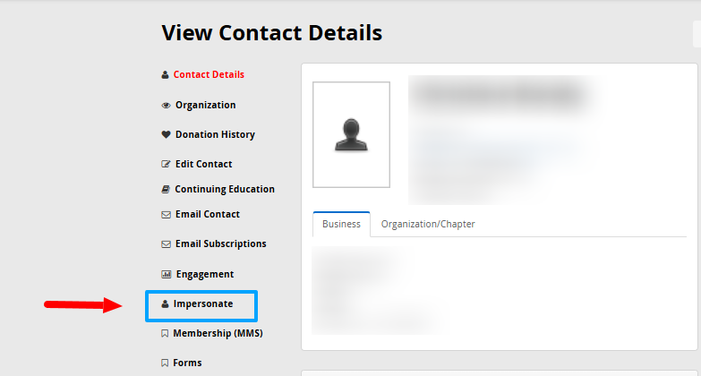Click the book icon for Continuing Education
This screenshot has height=376, width=701.
coord(166,189)
